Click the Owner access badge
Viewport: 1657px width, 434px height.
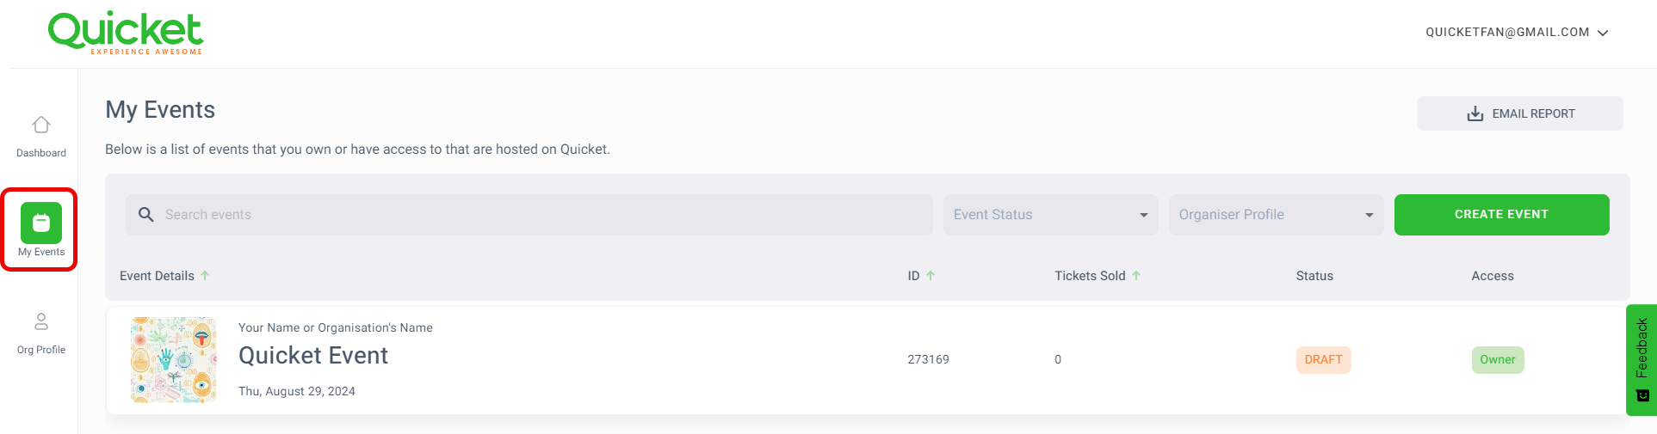1498,360
